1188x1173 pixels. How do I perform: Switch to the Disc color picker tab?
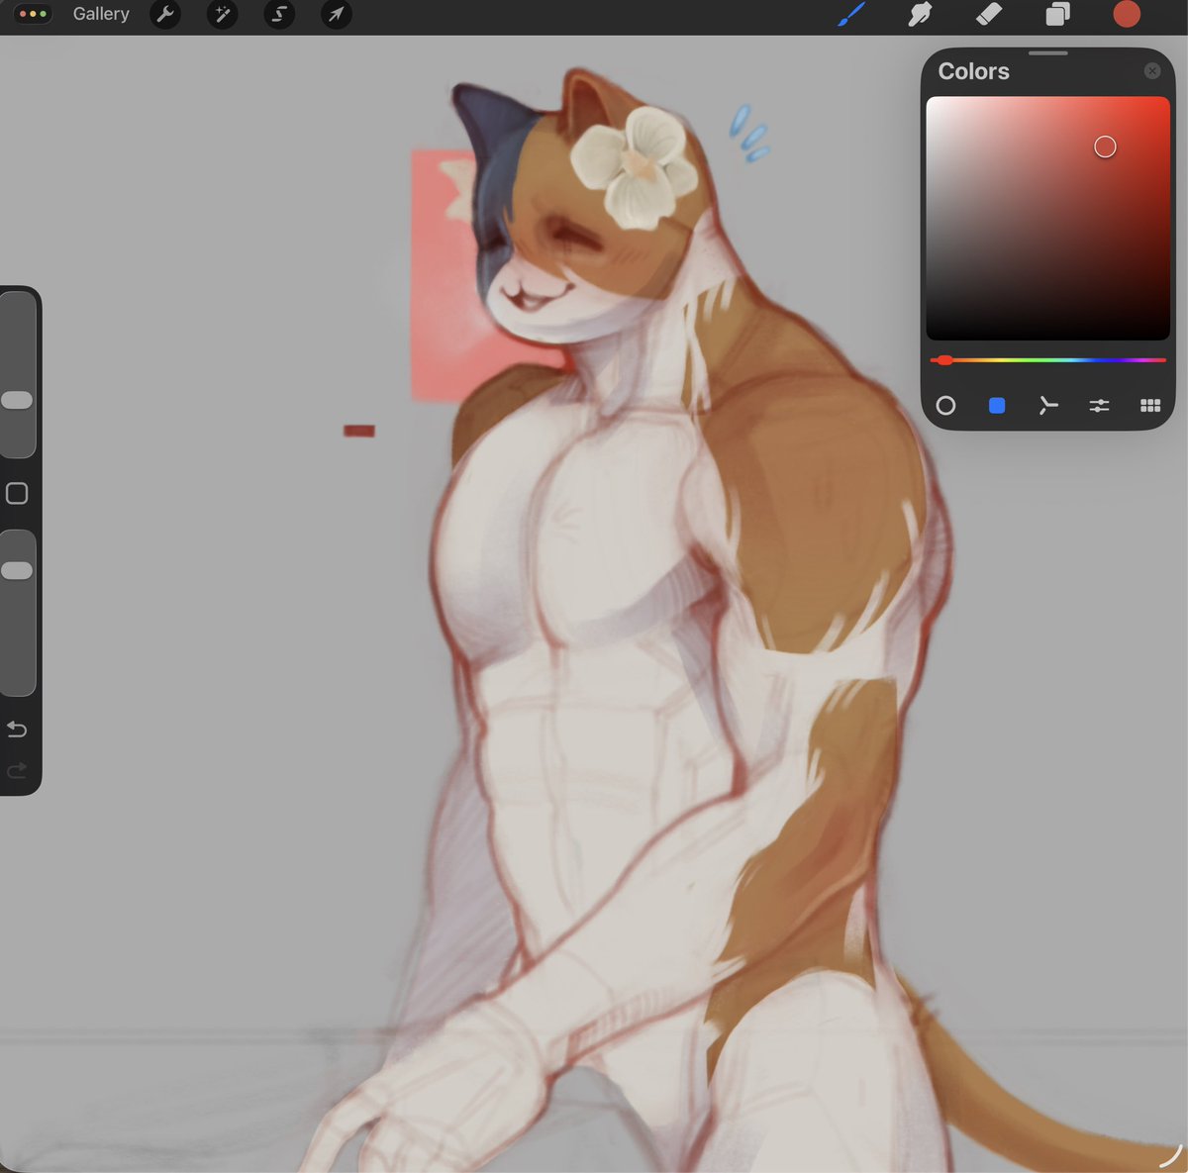945,405
